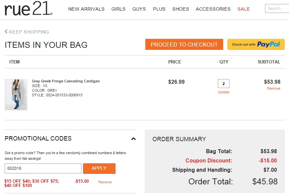Open the Accessories menu
289x196 pixels.
[213, 9]
